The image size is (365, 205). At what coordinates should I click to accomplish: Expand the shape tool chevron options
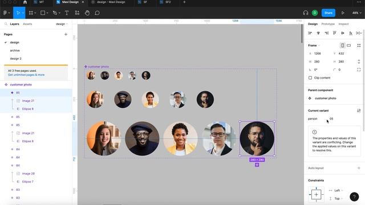47,13
